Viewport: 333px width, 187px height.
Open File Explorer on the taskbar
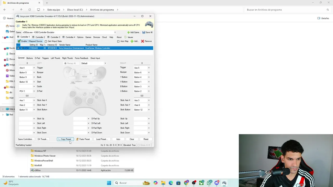pyautogui.click(x=163, y=183)
